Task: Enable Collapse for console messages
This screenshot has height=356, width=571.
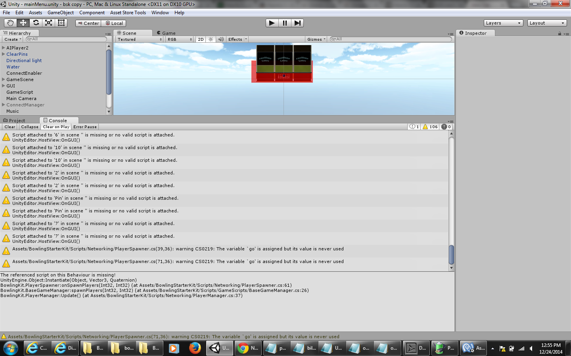Action: pos(29,127)
